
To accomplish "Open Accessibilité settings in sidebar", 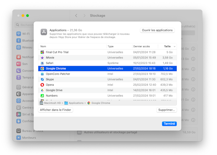I will pyautogui.click(x=25, y=101).
